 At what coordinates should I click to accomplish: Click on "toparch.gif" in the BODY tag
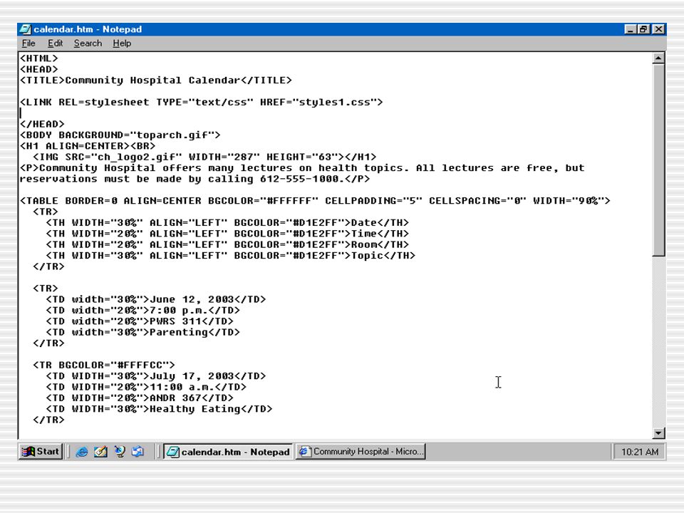click(x=172, y=135)
